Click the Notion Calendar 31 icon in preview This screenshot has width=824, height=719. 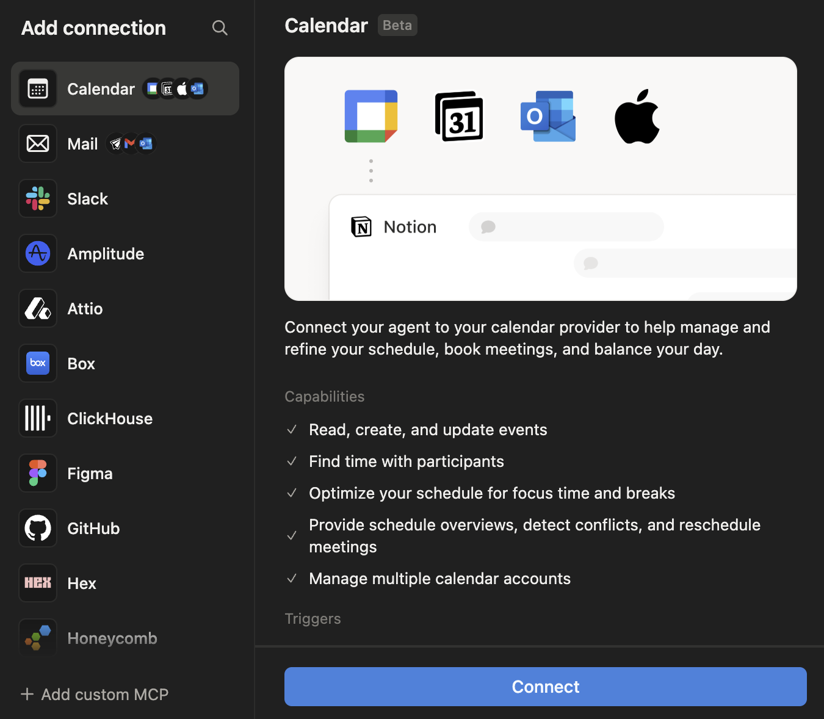[x=459, y=116]
